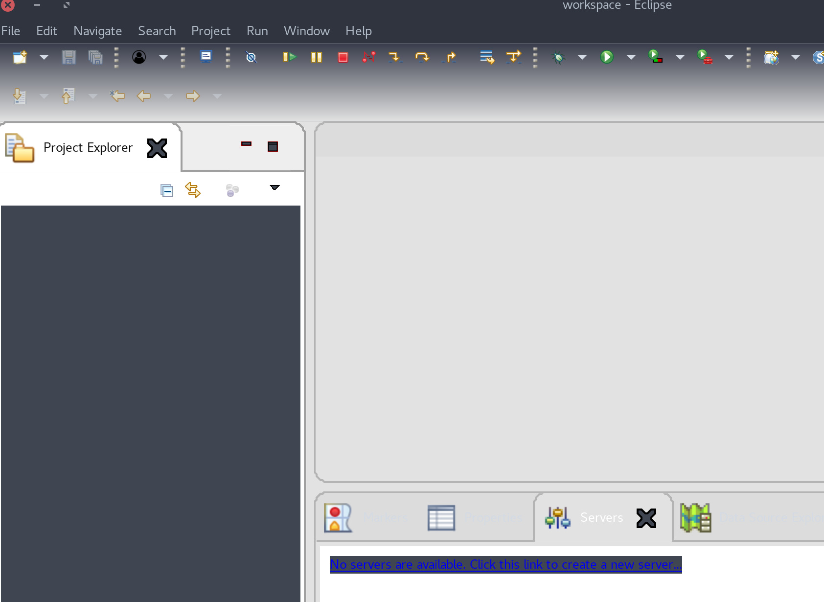824x602 pixels.
Task: Open the Navigate menu
Action: pos(97,31)
